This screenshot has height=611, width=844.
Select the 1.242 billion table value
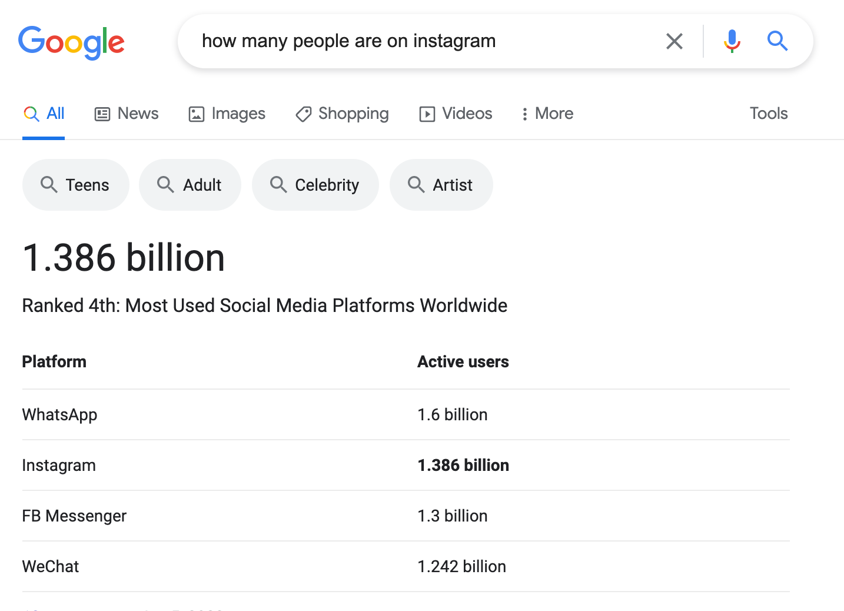coord(462,566)
